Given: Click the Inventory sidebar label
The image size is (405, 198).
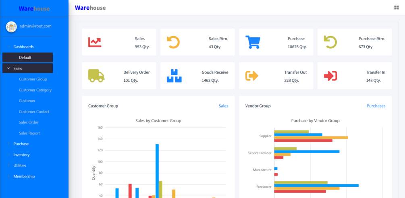Looking at the screenshot, I should (21, 155).
